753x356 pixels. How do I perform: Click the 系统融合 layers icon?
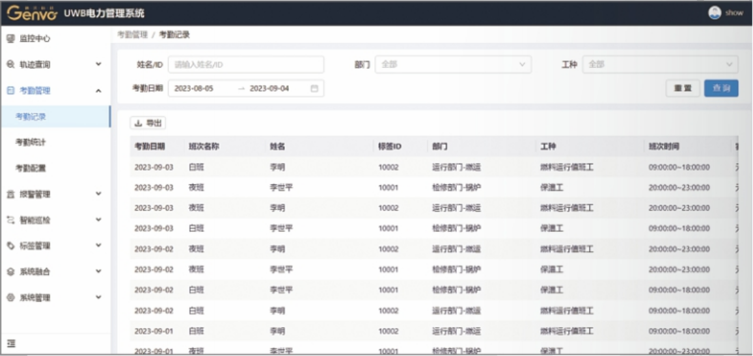click(x=10, y=272)
